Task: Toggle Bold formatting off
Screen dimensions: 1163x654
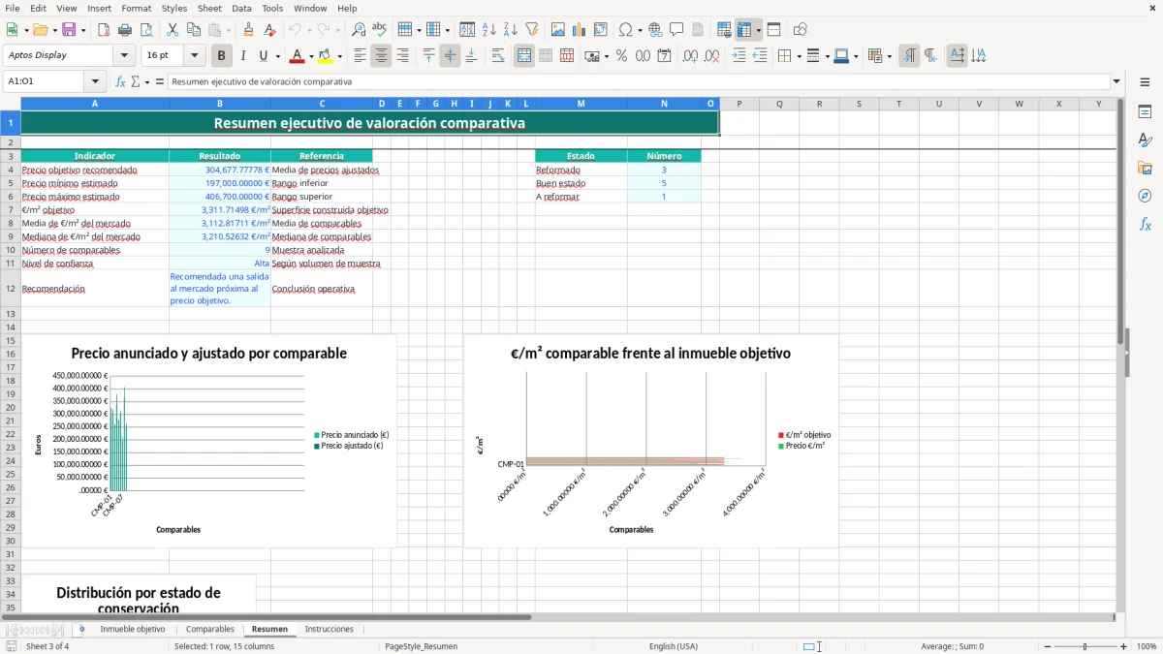Action: (222, 56)
